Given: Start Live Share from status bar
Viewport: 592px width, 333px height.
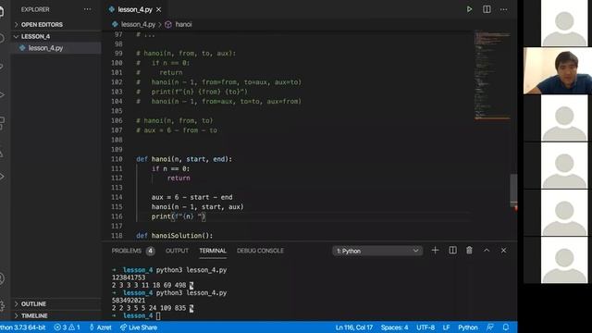Looking at the screenshot, I should pyautogui.click(x=139, y=327).
